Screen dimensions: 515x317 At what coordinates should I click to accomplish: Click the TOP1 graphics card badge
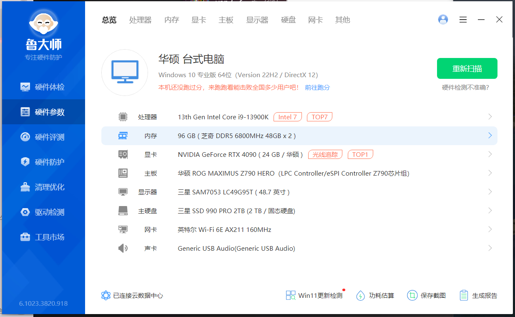pyautogui.click(x=360, y=155)
